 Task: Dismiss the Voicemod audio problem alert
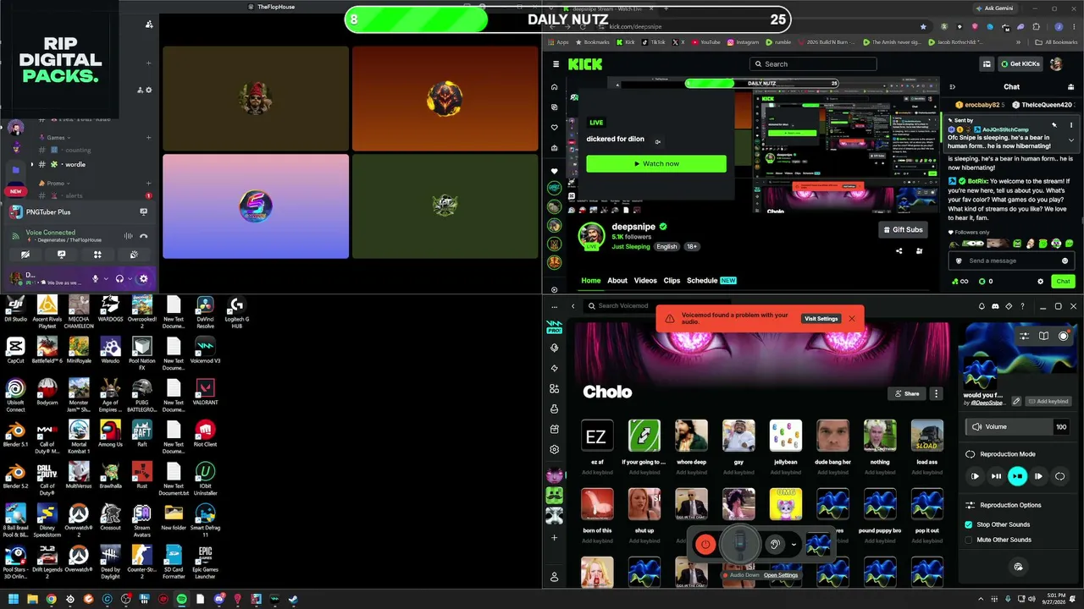tap(851, 319)
